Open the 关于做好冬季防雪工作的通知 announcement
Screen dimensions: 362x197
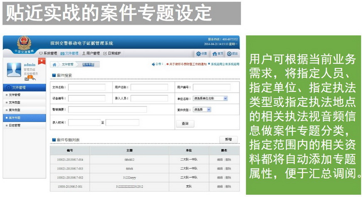(188, 64)
